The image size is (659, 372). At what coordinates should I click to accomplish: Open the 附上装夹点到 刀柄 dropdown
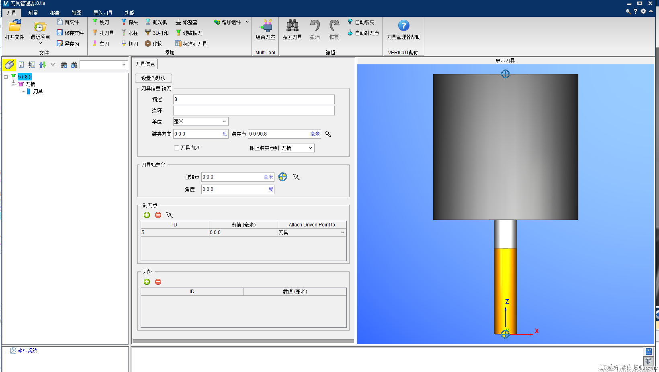point(297,148)
